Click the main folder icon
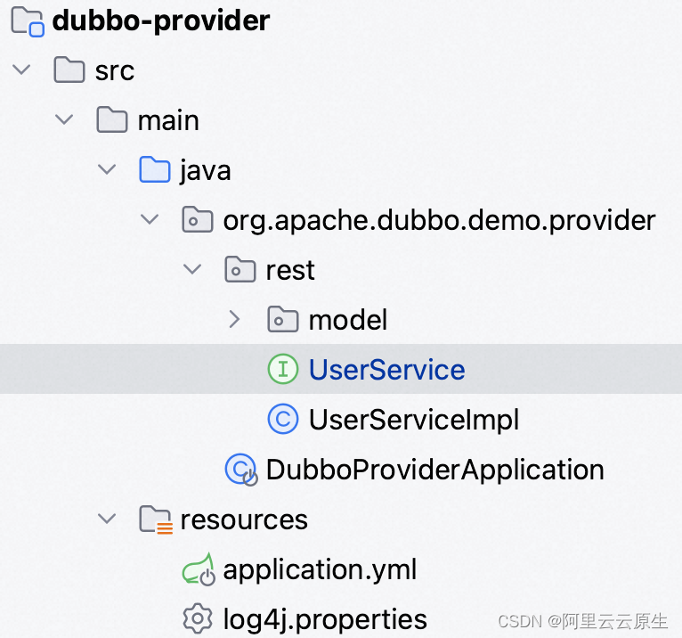 [x=112, y=119]
